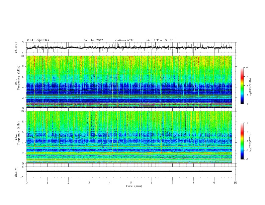Click time axis tick label "9"

[x=214, y=183]
